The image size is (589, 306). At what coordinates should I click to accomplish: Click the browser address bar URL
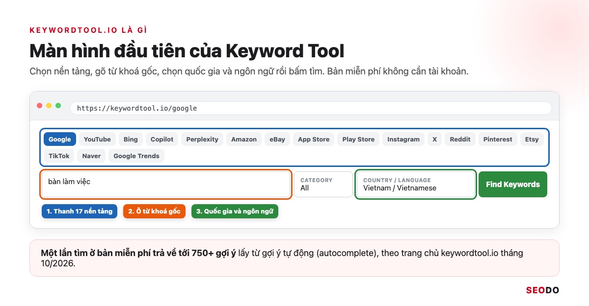click(311, 108)
